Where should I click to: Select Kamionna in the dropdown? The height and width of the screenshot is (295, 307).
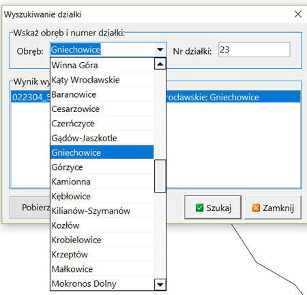tap(102, 182)
